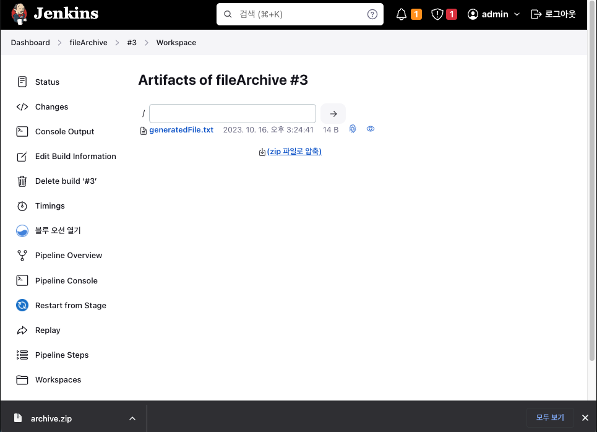Image resolution: width=597 pixels, height=432 pixels.
Task: Open Workspaces in sidebar
Action: (x=58, y=380)
